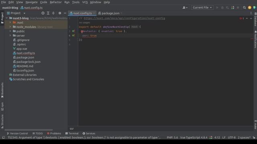The height and width of the screenshot is (144, 257).
Task: Open Search Everywhere magnifier icon
Action: [244, 8]
